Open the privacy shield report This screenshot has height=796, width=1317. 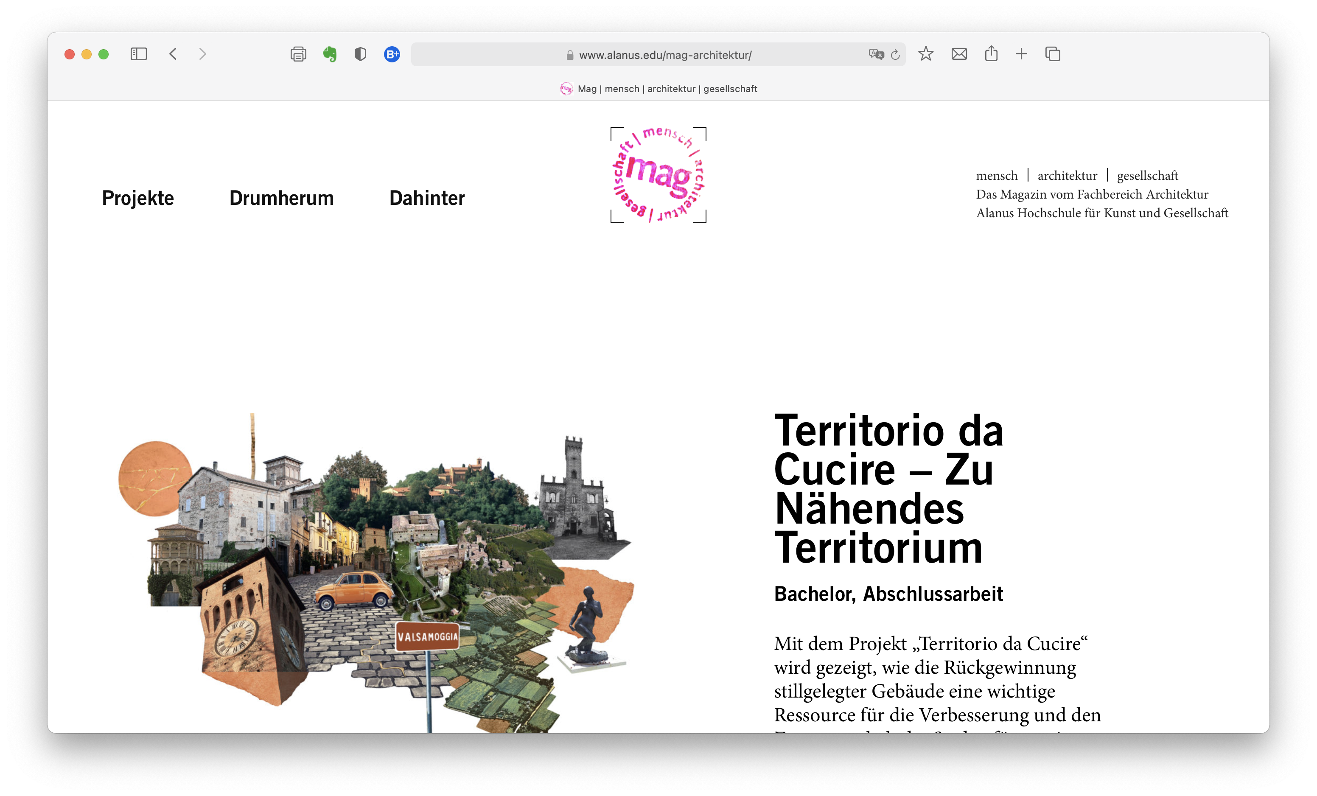[360, 54]
